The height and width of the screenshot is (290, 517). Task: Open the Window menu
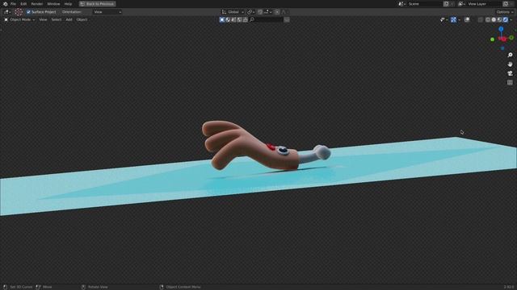[x=53, y=4]
